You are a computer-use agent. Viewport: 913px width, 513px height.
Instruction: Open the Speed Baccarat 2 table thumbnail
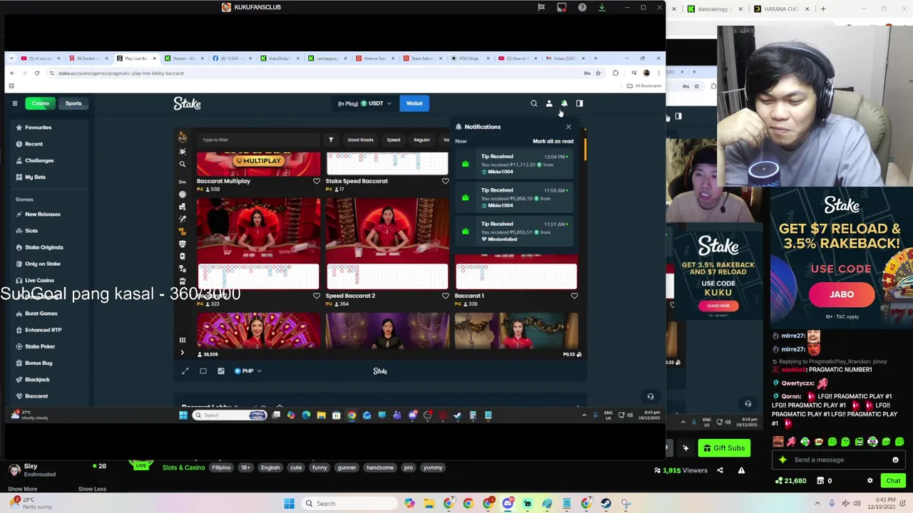coord(387,244)
